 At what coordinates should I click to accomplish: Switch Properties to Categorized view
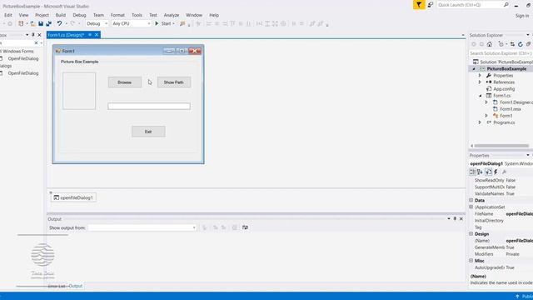472,172
